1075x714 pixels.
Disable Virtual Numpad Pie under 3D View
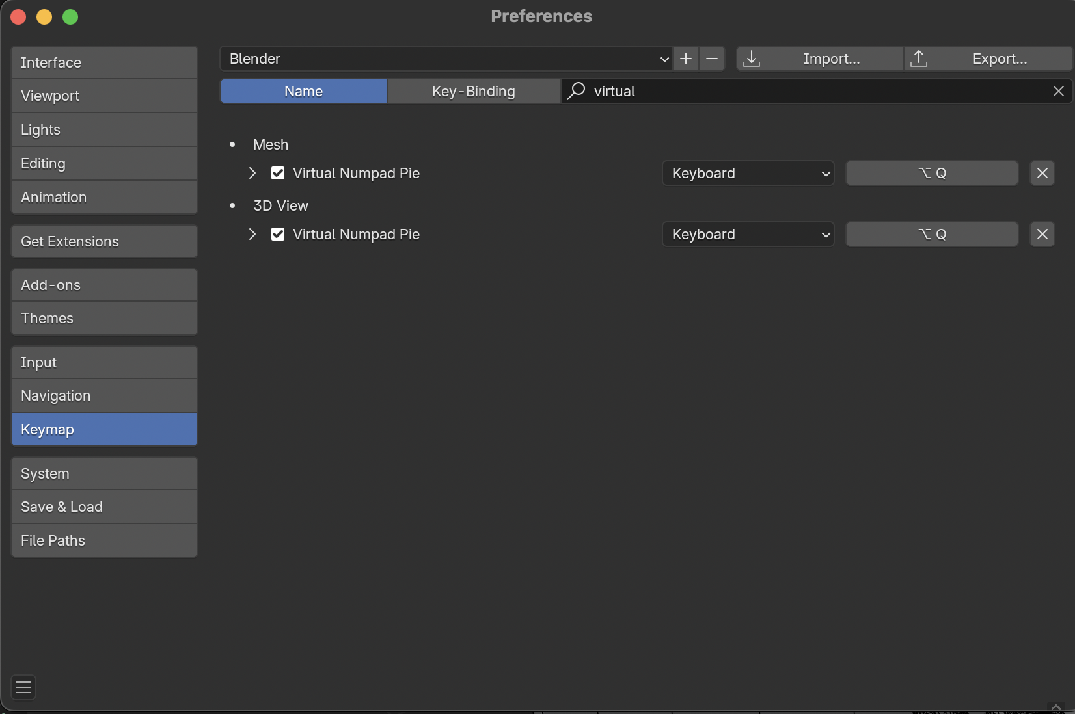pos(277,234)
